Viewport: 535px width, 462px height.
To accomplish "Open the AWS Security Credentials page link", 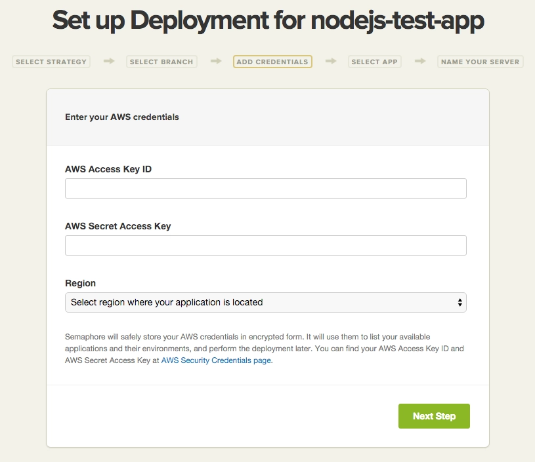I will pyautogui.click(x=216, y=360).
